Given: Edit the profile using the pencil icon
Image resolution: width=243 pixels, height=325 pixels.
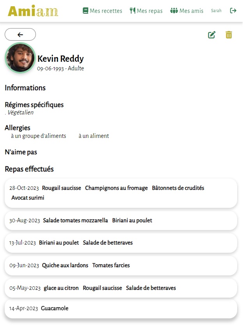Looking at the screenshot, I should 211,35.
